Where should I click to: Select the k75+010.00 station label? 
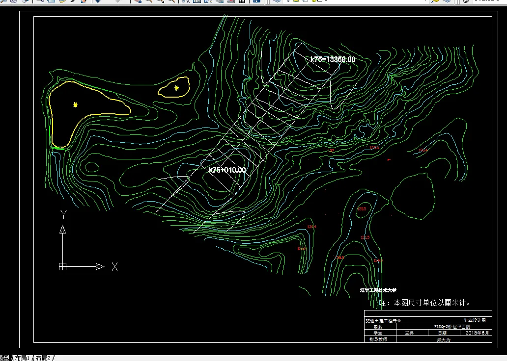tap(227, 170)
